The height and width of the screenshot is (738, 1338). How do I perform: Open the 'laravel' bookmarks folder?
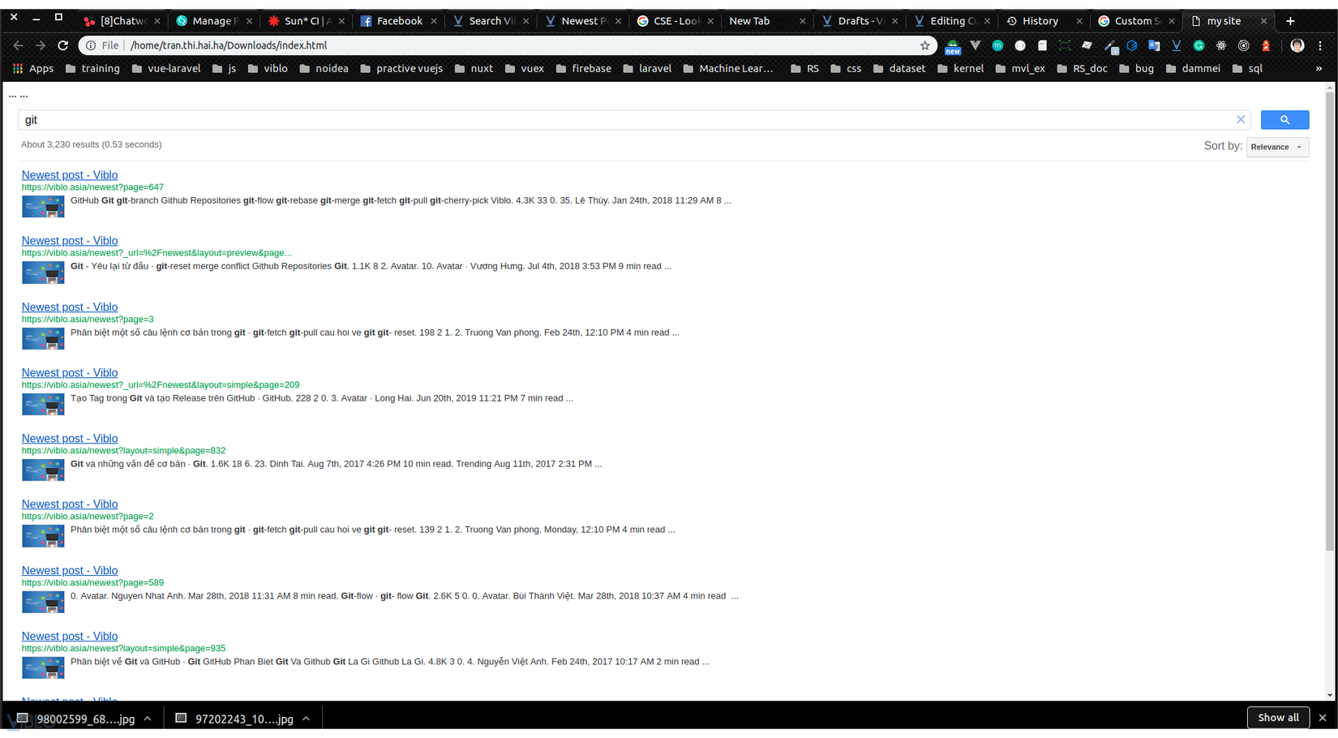647,69
